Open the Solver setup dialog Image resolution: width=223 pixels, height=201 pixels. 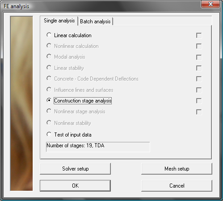76,169
